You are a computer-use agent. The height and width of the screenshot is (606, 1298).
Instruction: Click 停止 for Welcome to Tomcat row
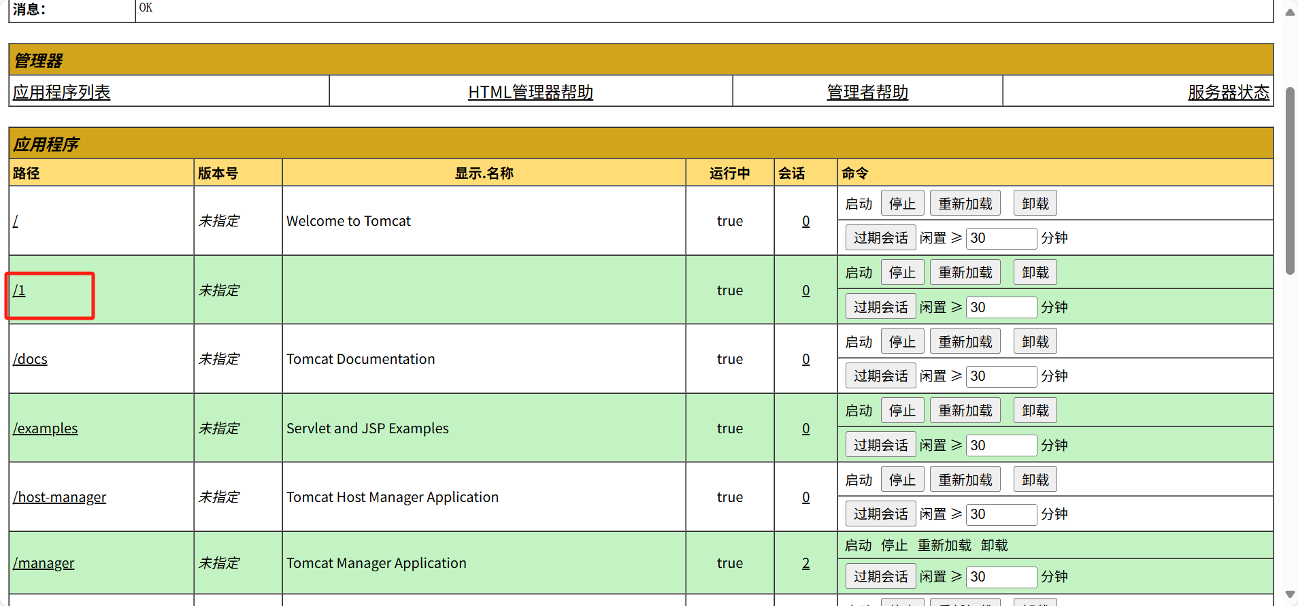click(x=902, y=203)
